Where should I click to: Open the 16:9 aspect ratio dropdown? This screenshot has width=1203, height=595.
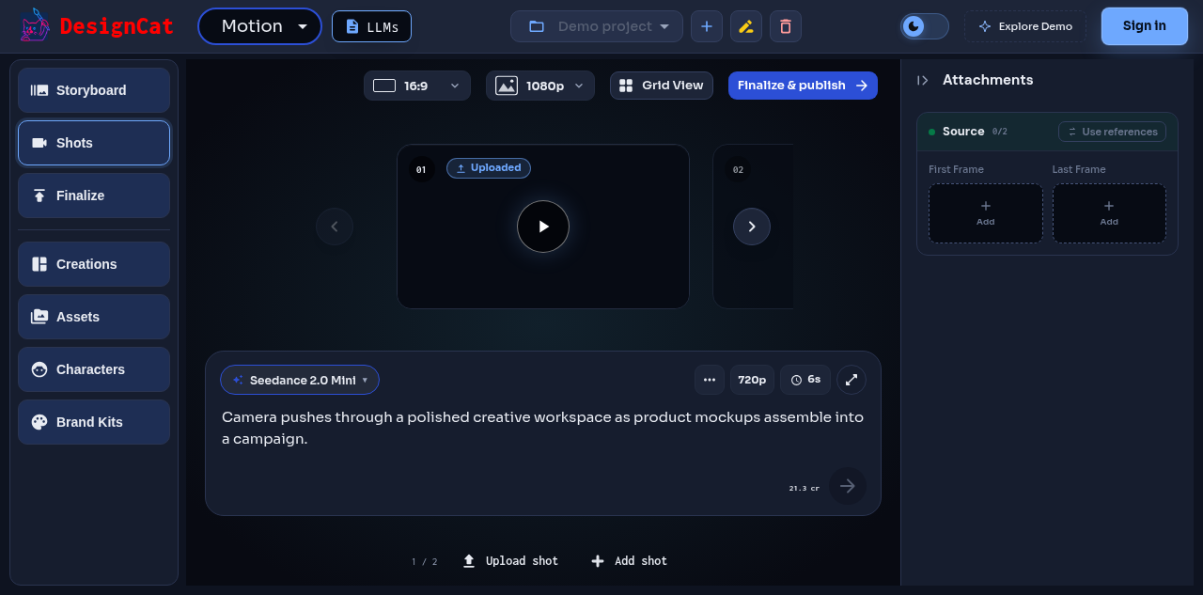[417, 86]
